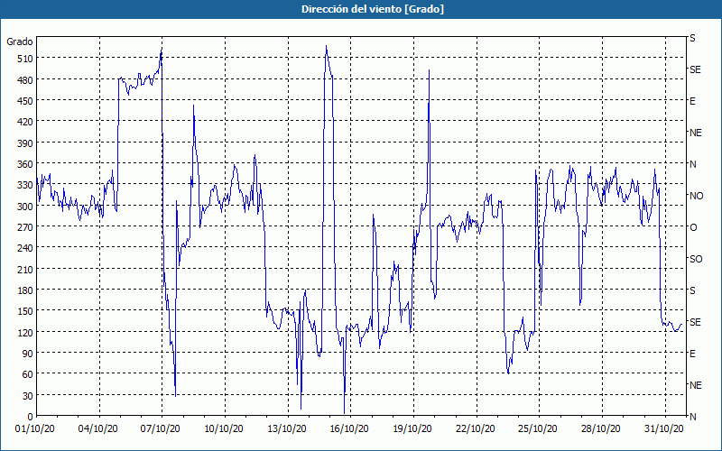This screenshot has width=722, height=451.
Task: Click the 360 y-axis tick label
Action: pos(24,164)
